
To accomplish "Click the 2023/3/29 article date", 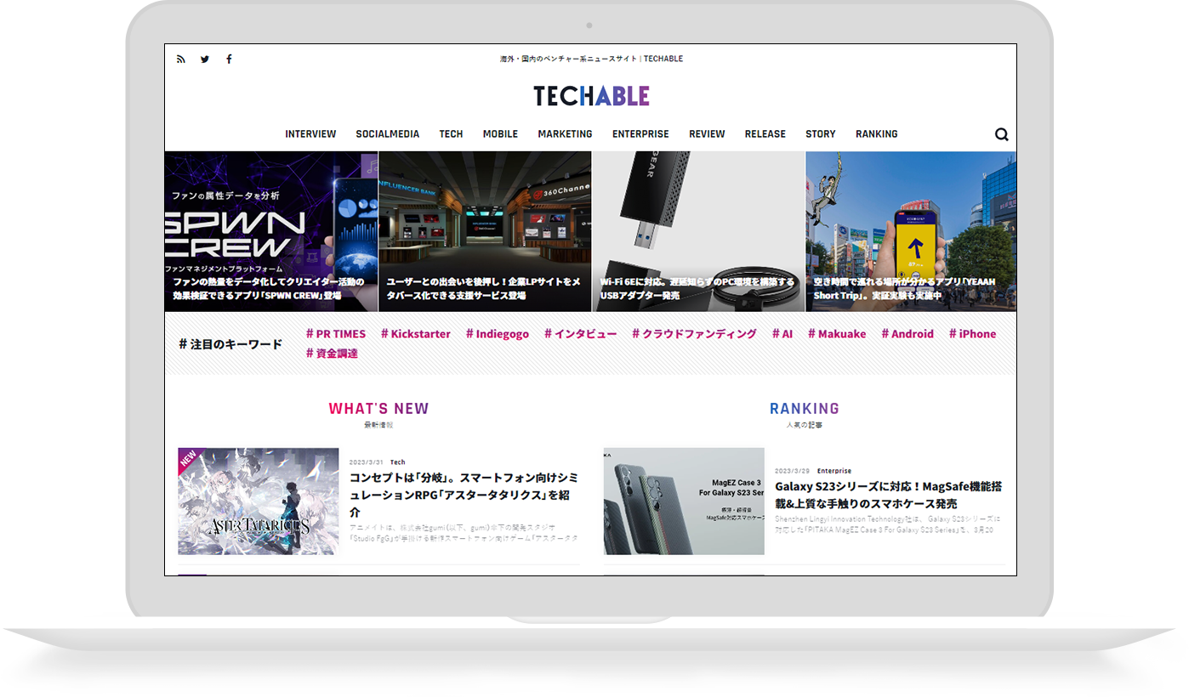I will [x=792, y=471].
